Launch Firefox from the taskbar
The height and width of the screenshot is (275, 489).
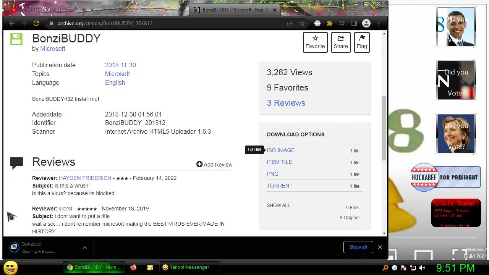pos(133,267)
